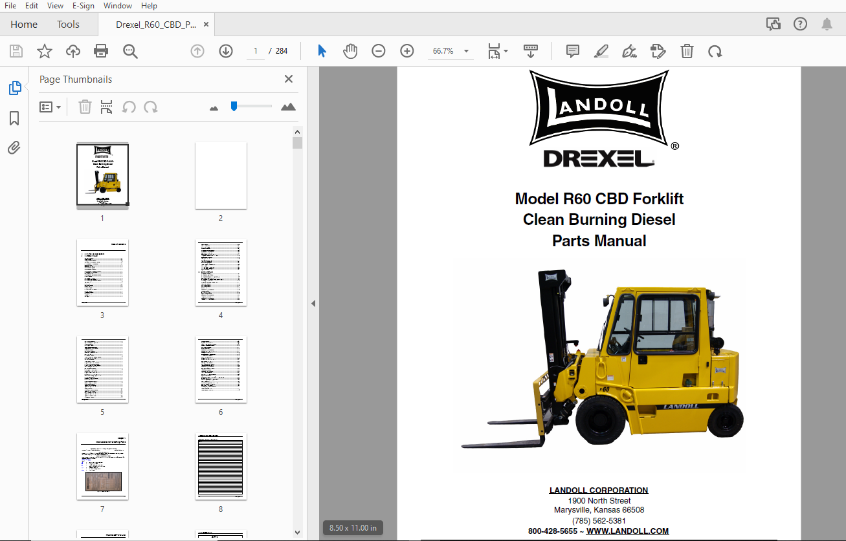Select page 2 blank thumbnail
This screenshot has height=541, width=846.
tap(221, 175)
